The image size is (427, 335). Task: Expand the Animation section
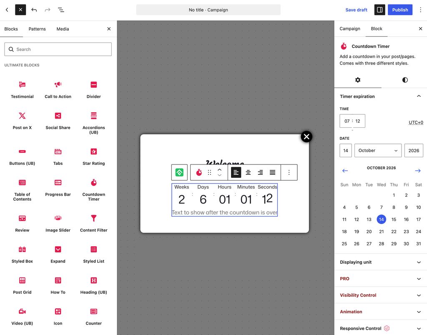pos(380,312)
